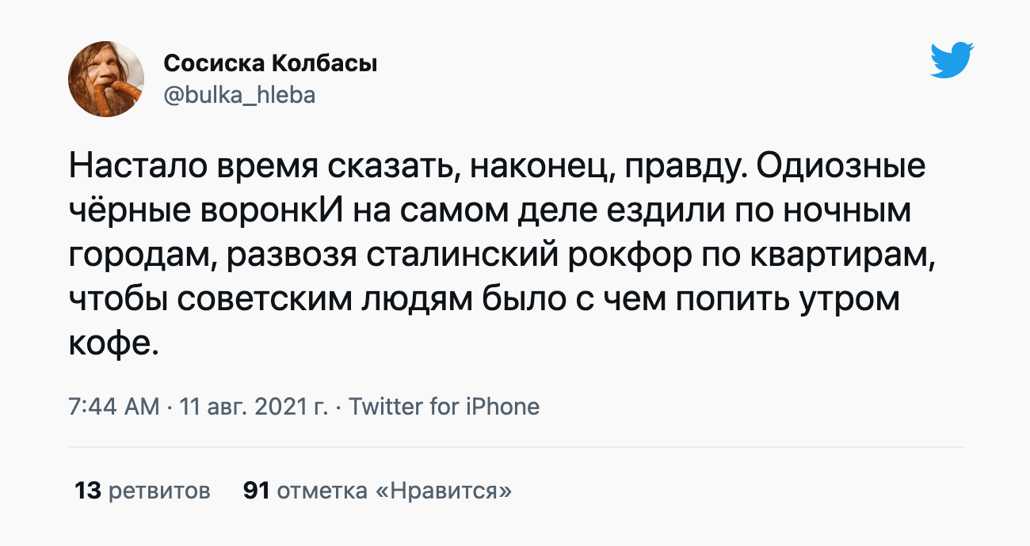This screenshot has width=1030, height=546.
Task: Click the word «воронкИ» in the tweet
Action: 277,213
